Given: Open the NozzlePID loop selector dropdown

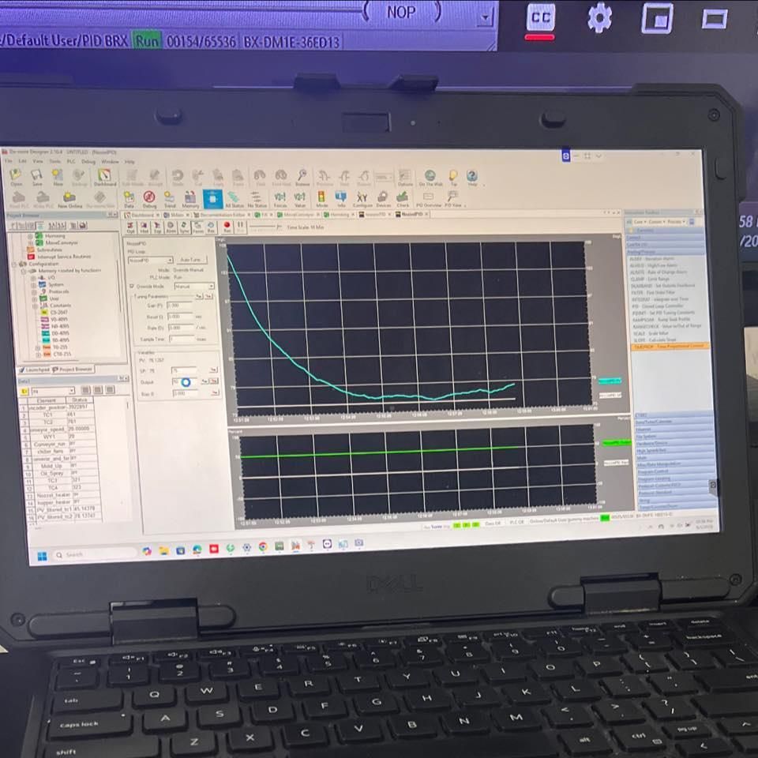Looking at the screenshot, I should (170, 261).
